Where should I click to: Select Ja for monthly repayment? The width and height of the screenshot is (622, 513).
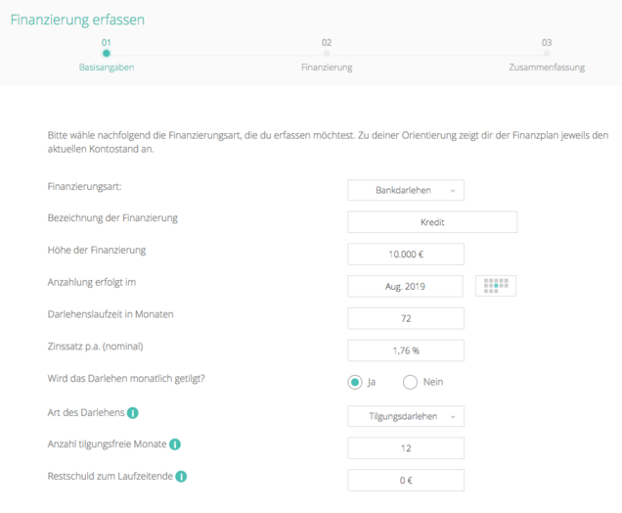point(355,383)
